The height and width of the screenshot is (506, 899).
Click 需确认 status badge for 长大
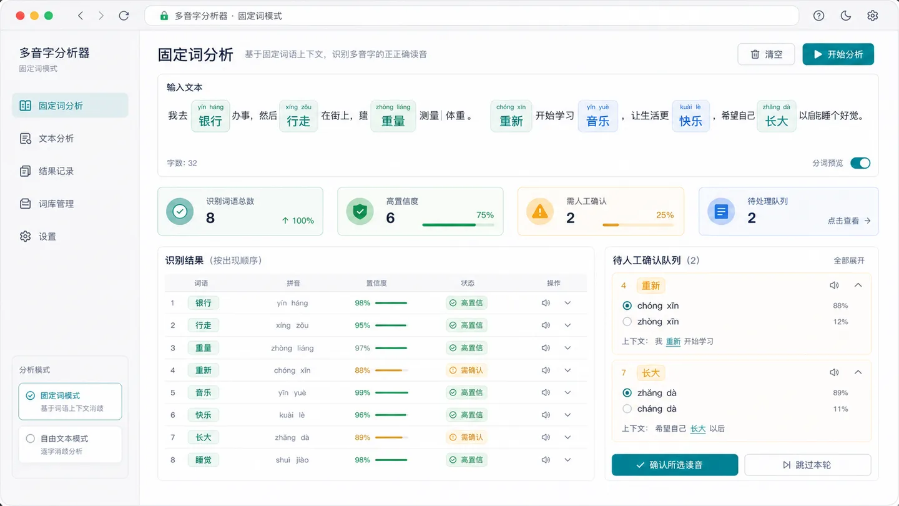(x=467, y=437)
